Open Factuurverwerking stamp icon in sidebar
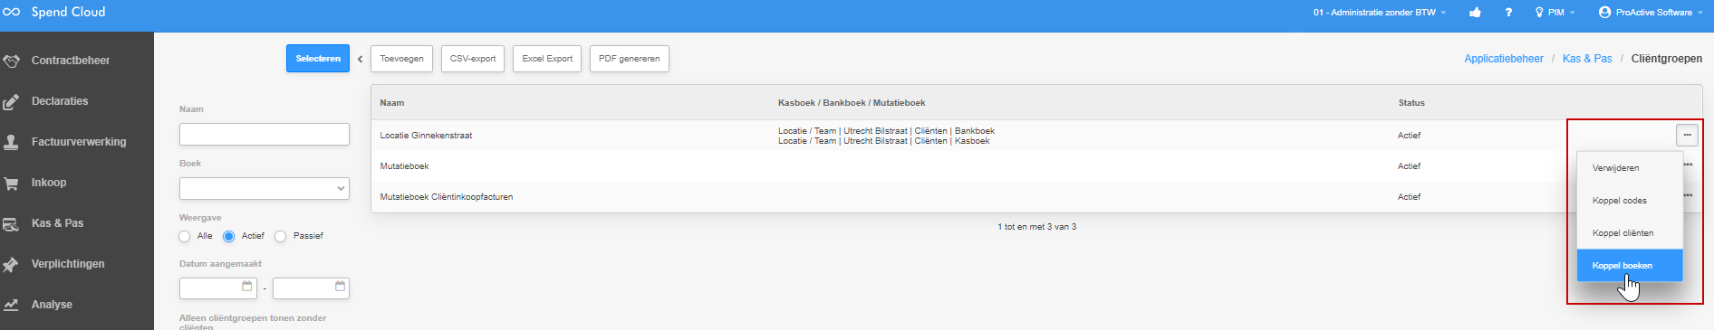Image resolution: width=1714 pixels, height=330 pixels. point(11,142)
